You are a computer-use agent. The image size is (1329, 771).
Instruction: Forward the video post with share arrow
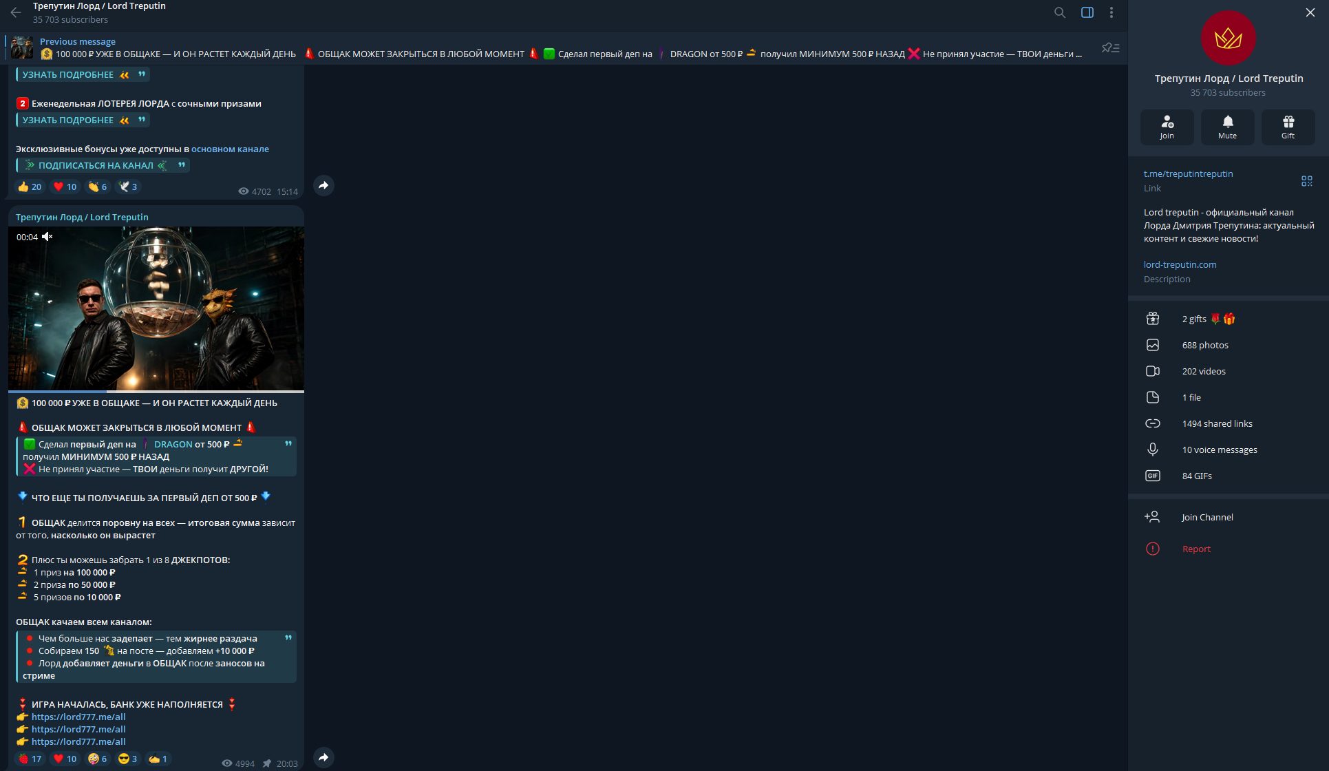click(323, 758)
